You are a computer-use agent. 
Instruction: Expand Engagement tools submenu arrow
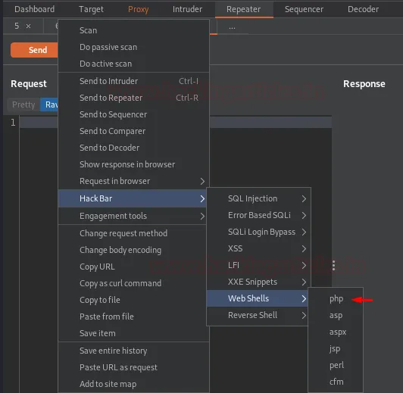pyautogui.click(x=202, y=216)
